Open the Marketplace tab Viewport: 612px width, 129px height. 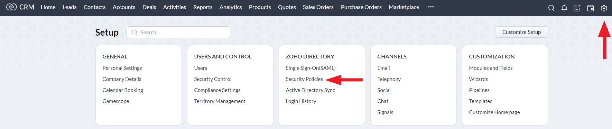[x=404, y=7]
